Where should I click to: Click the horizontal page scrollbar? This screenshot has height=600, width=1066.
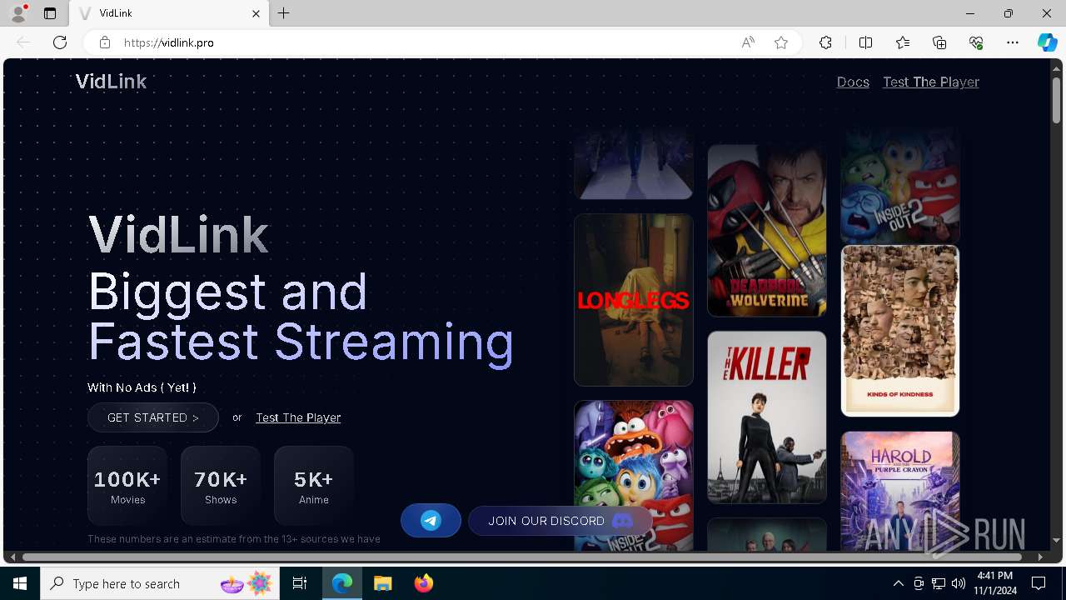click(522, 557)
